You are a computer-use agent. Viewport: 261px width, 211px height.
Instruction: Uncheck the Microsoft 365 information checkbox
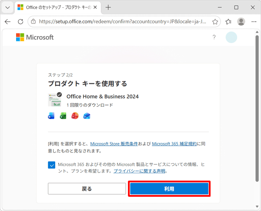point(52,165)
